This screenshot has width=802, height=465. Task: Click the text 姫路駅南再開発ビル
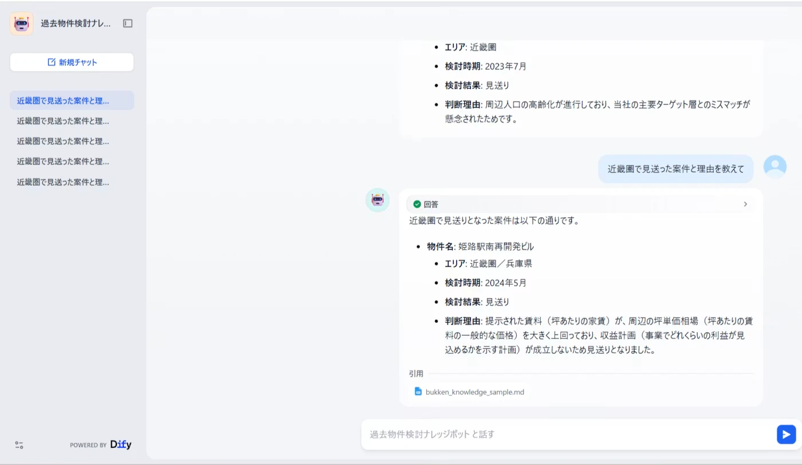click(x=496, y=246)
